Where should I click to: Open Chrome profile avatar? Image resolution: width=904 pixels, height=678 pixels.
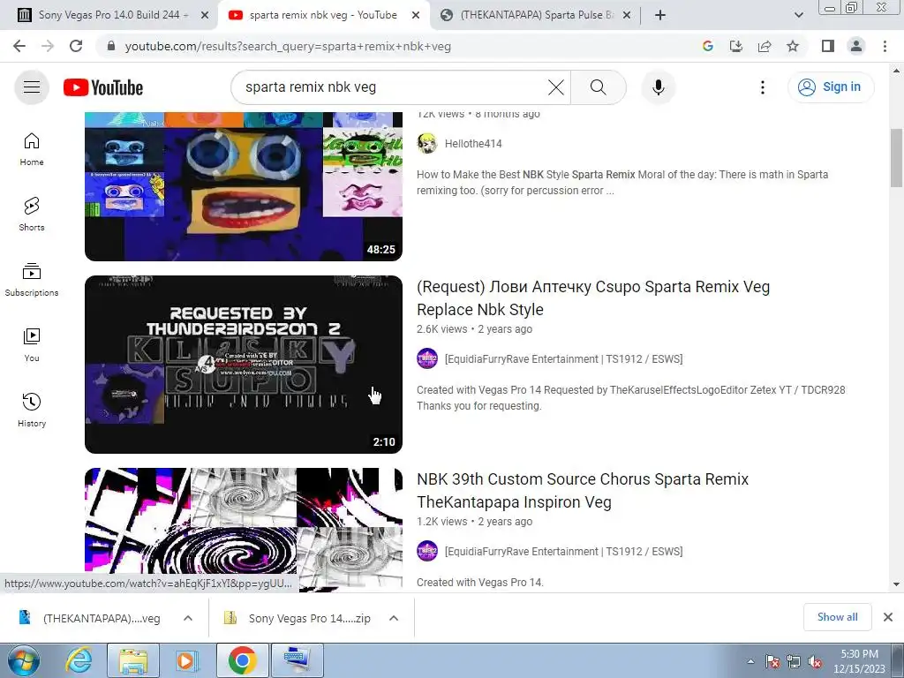(x=856, y=46)
